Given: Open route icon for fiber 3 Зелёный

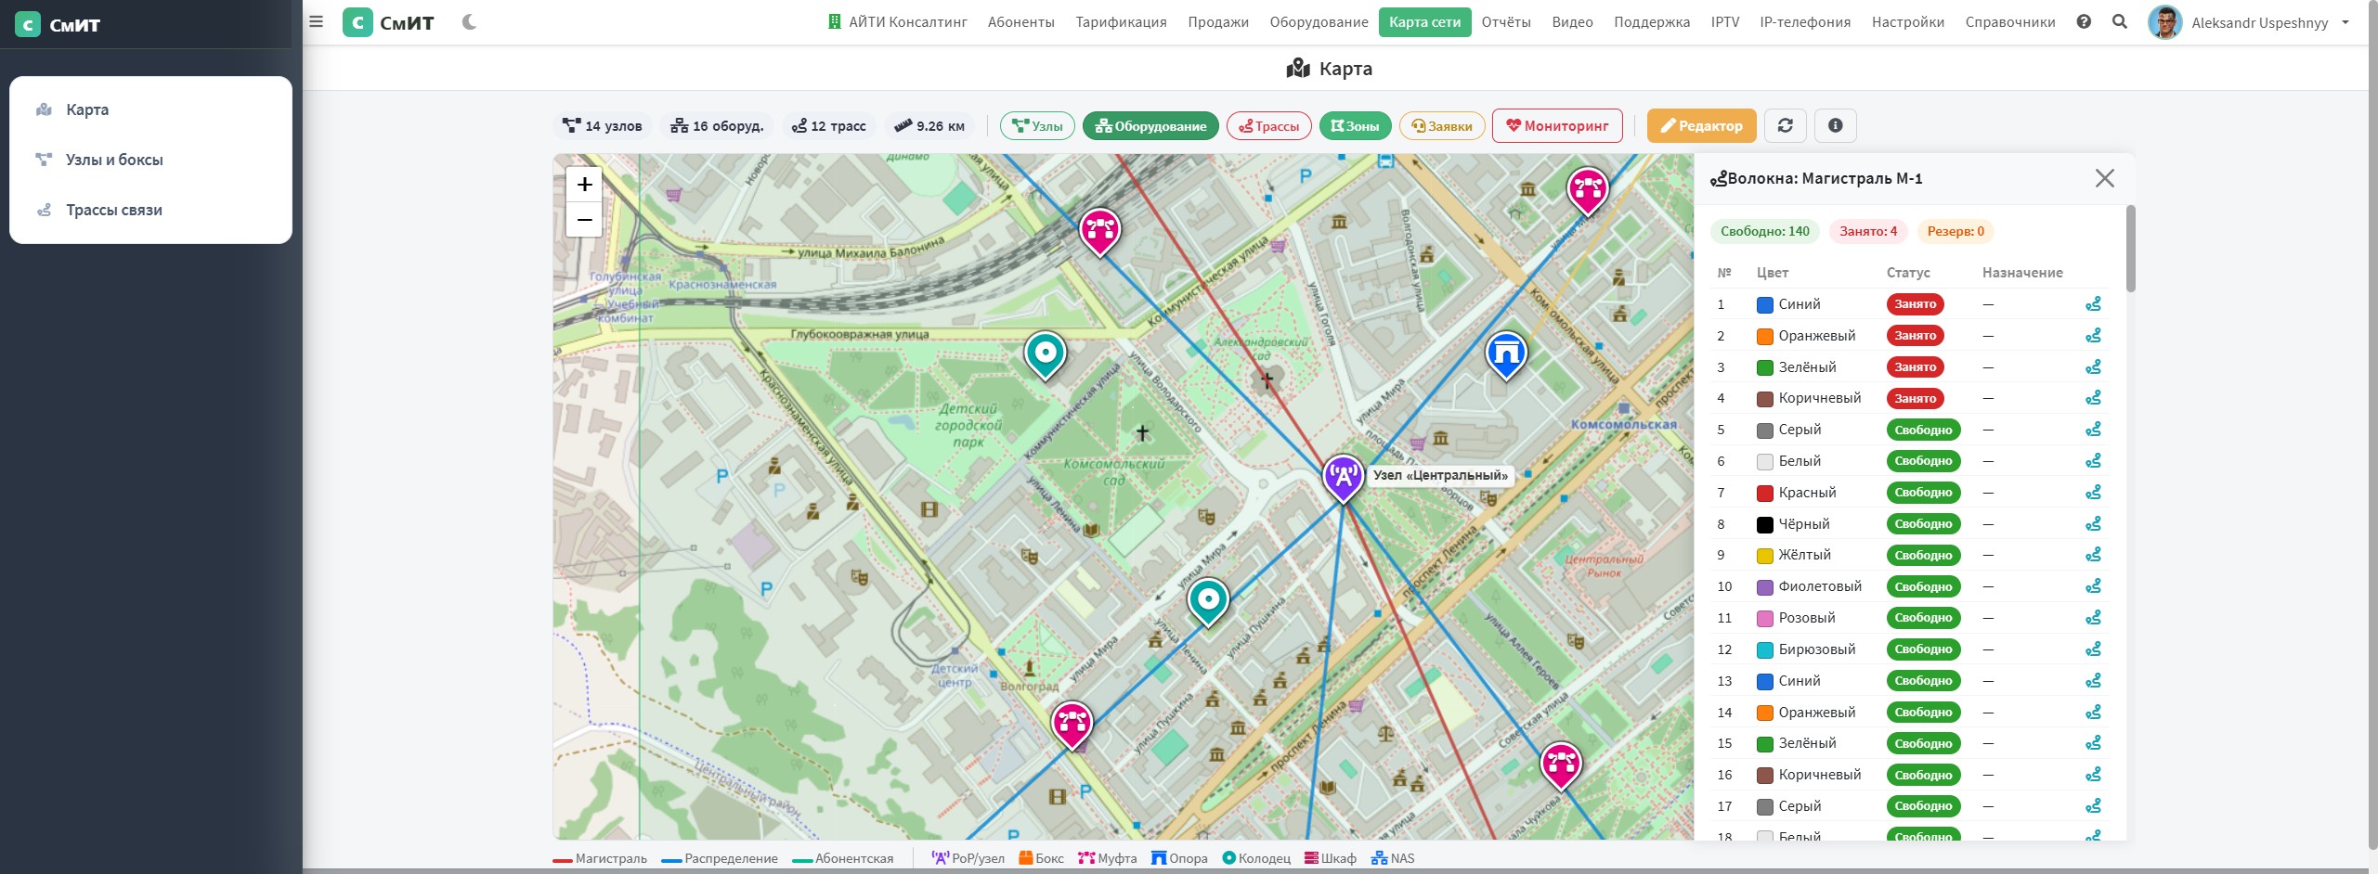Looking at the screenshot, I should pos(2093,367).
